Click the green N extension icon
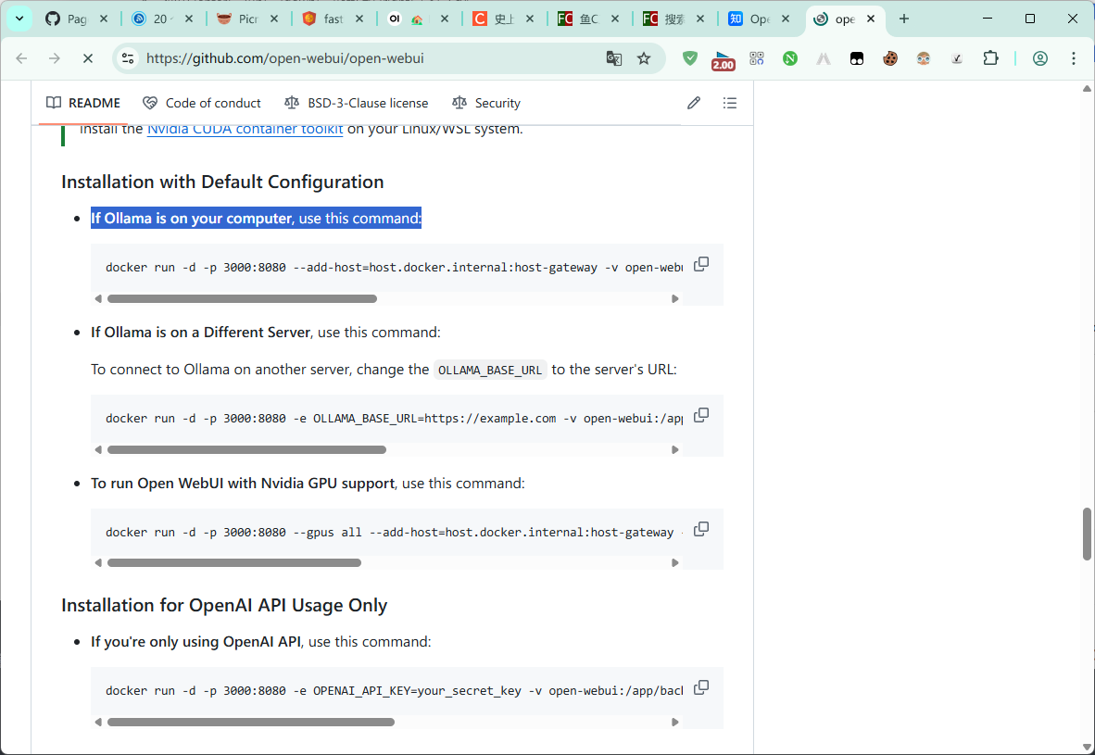Image resolution: width=1095 pixels, height=755 pixels. 790,58
